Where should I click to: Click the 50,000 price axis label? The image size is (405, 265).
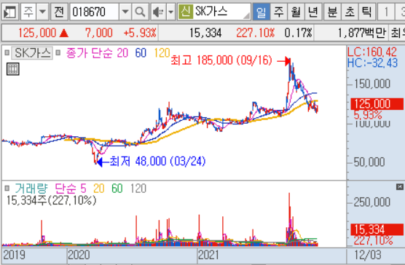coord(369,162)
